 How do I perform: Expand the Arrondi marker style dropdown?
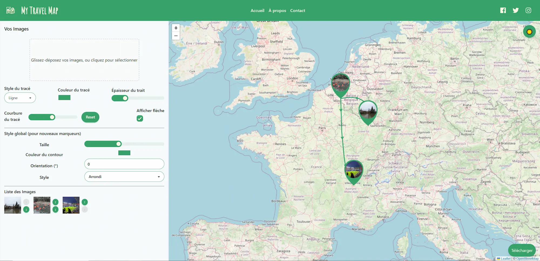(x=124, y=177)
